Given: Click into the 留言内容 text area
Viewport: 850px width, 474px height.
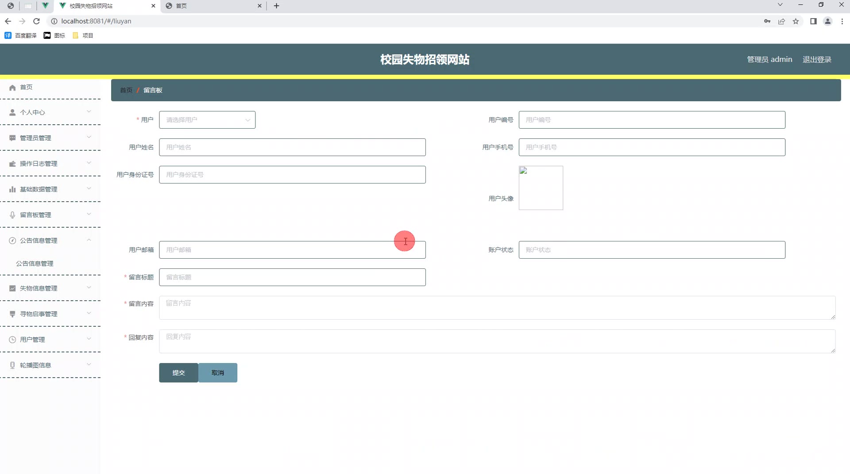Looking at the screenshot, I should pos(497,308).
